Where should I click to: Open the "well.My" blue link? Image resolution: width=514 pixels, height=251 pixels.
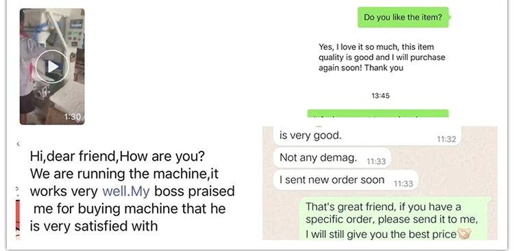(x=126, y=191)
